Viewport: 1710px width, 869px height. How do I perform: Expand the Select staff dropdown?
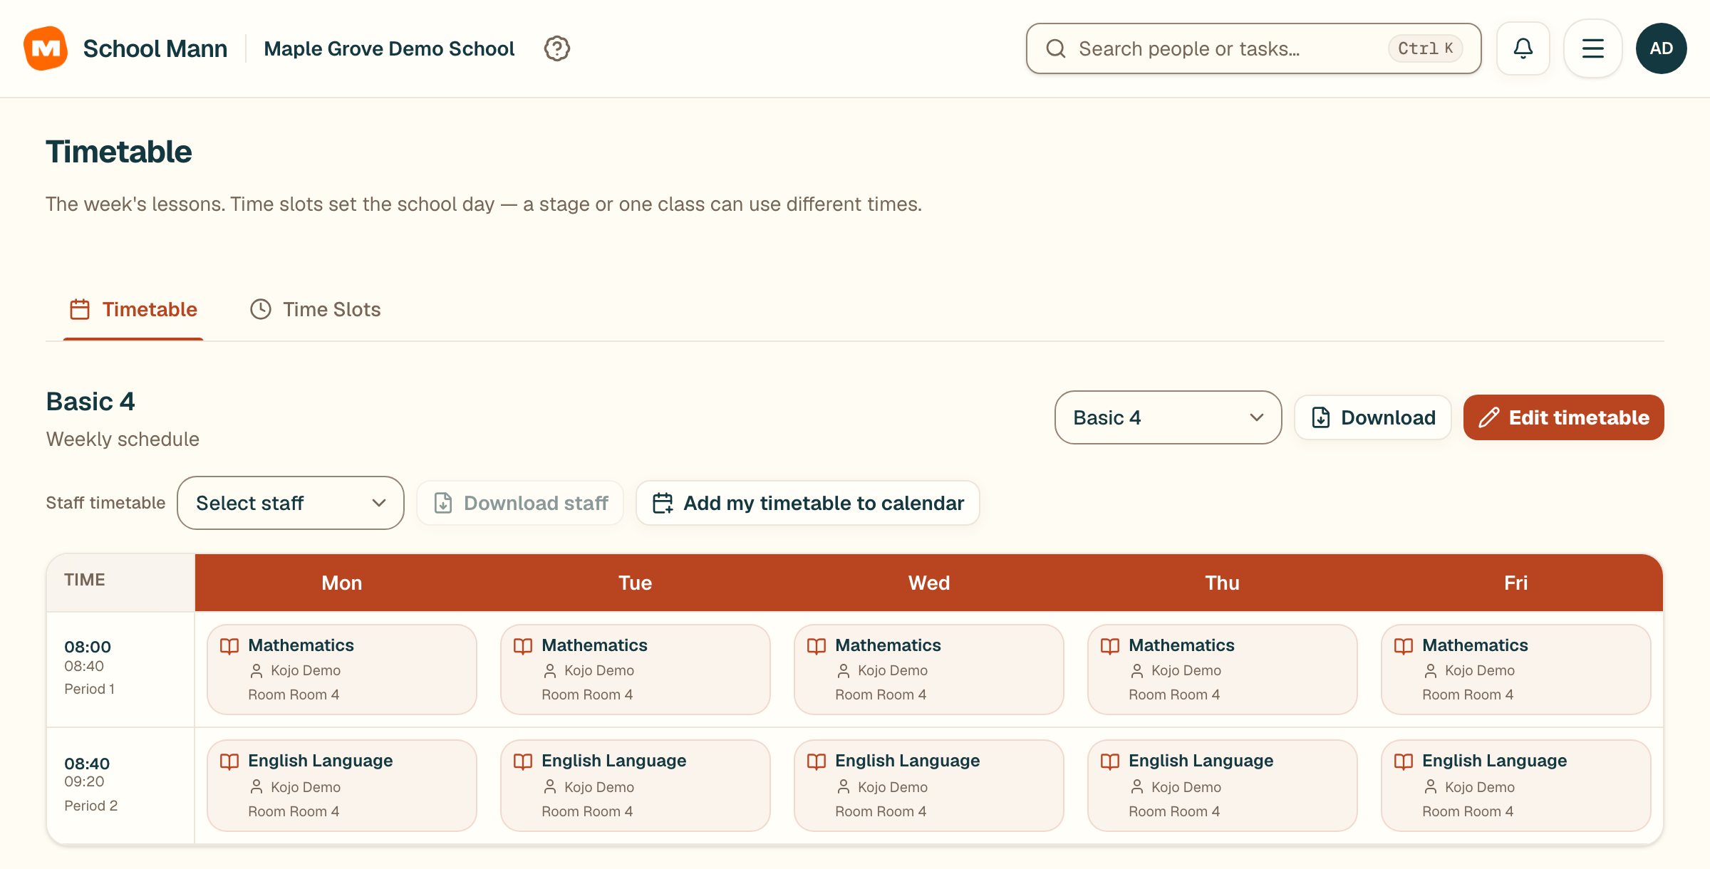291,503
